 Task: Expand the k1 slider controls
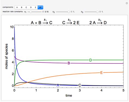[43, 12]
